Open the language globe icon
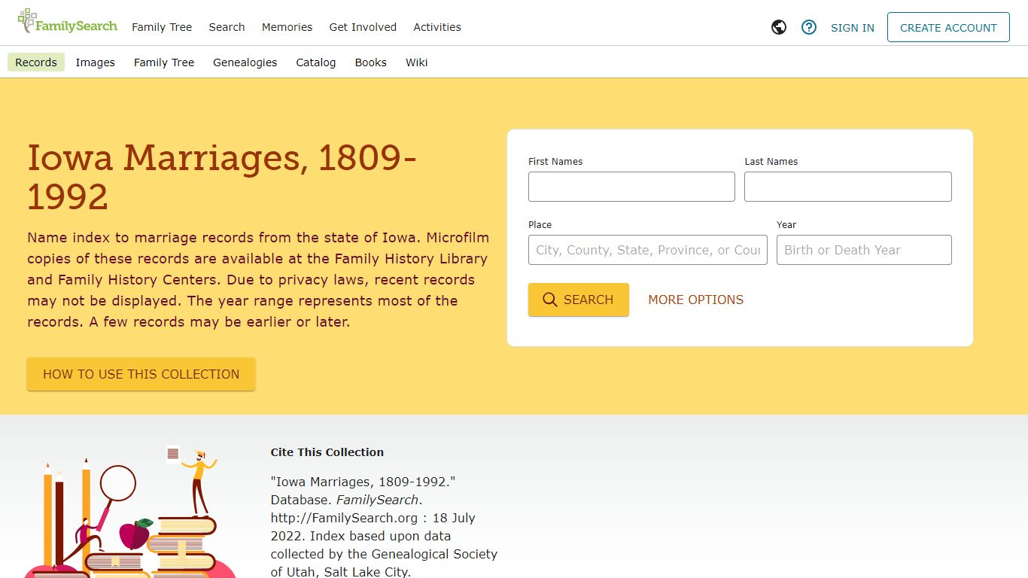This screenshot has height=578, width=1028. pyautogui.click(x=779, y=27)
